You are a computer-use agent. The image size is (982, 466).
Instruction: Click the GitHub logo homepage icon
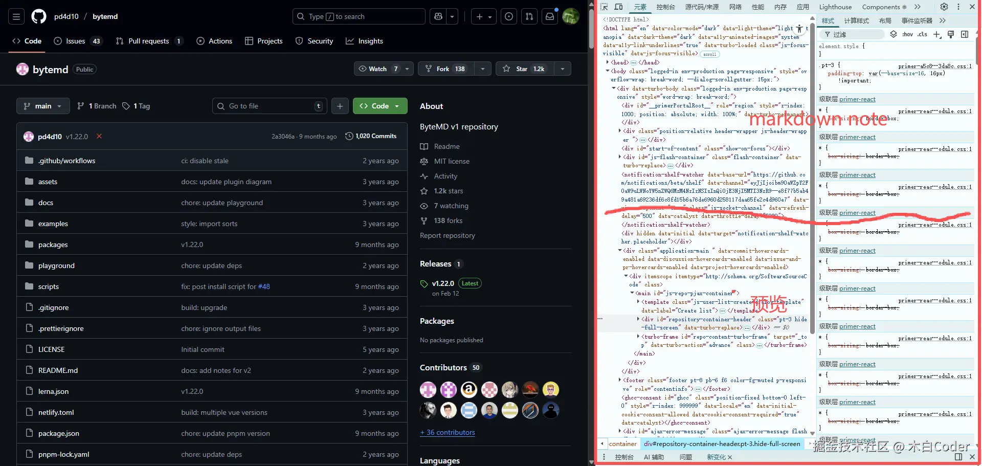[39, 16]
